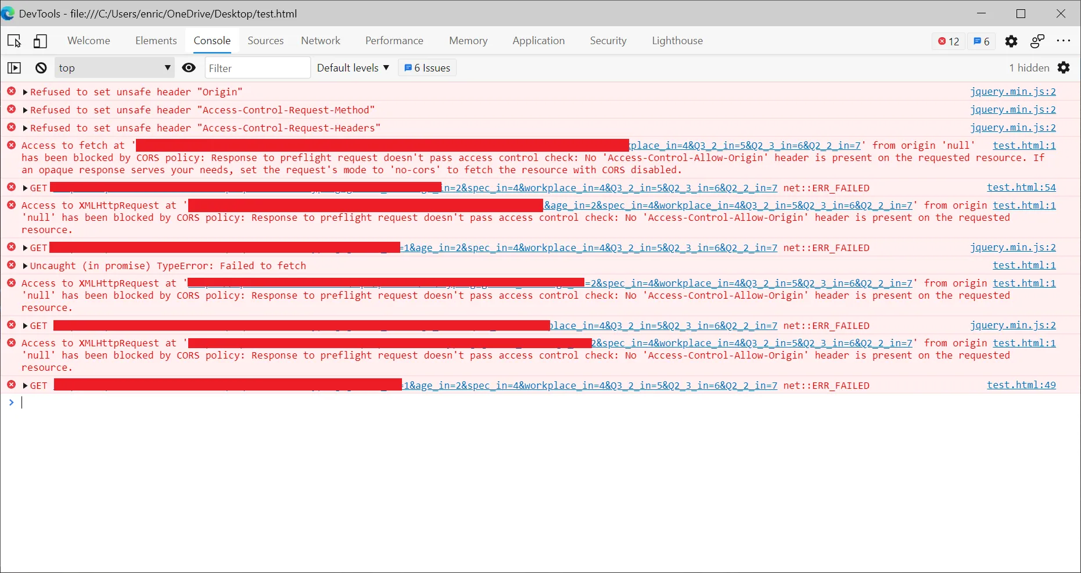The height and width of the screenshot is (573, 1081).
Task: Open the more options ellipsis menu
Action: coord(1064,41)
